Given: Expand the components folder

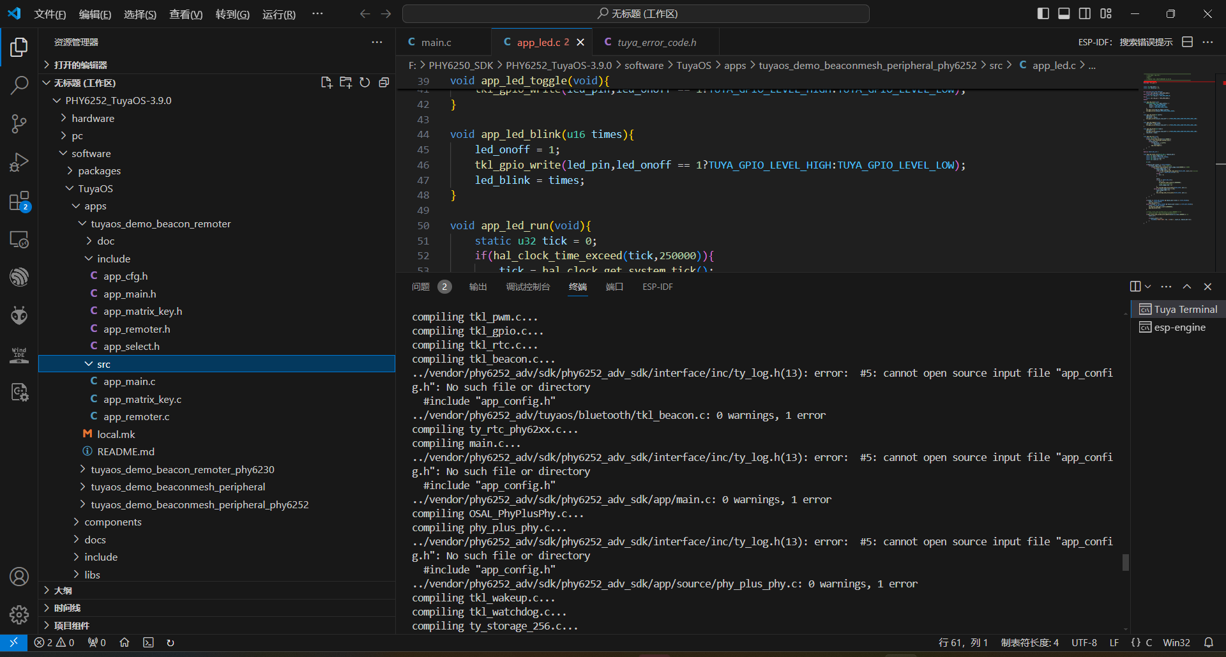Looking at the screenshot, I should [x=216, y=522].
